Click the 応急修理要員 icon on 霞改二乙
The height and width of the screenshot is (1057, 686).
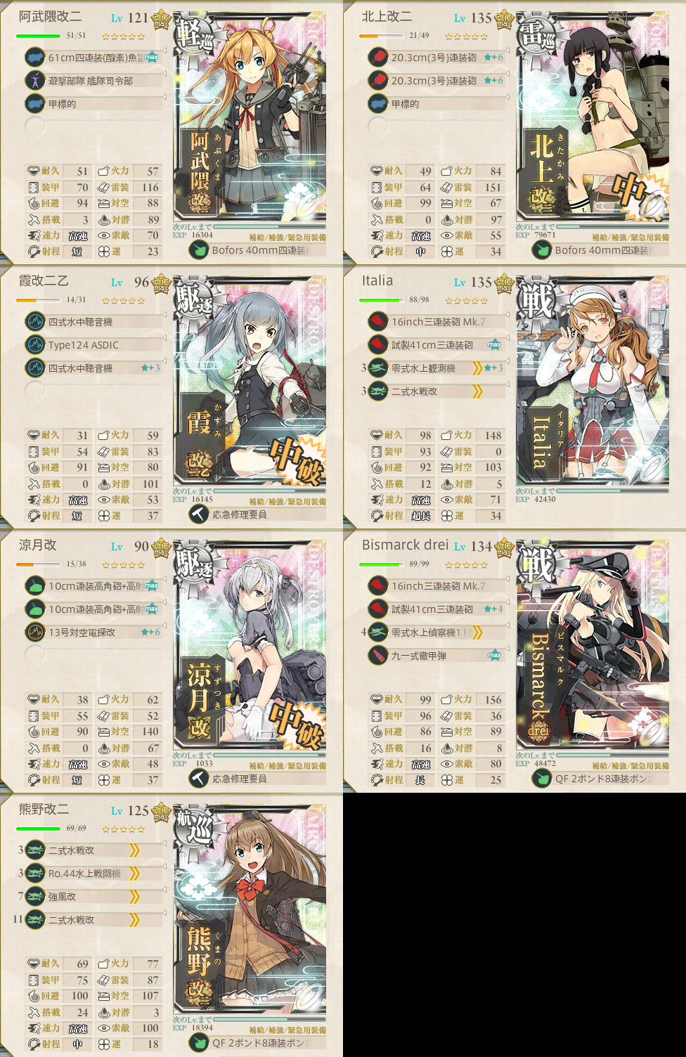[x=198, y=514]
